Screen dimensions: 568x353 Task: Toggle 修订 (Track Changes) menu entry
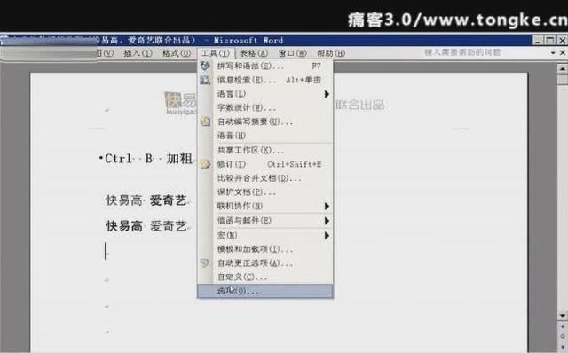click(265, 164)
